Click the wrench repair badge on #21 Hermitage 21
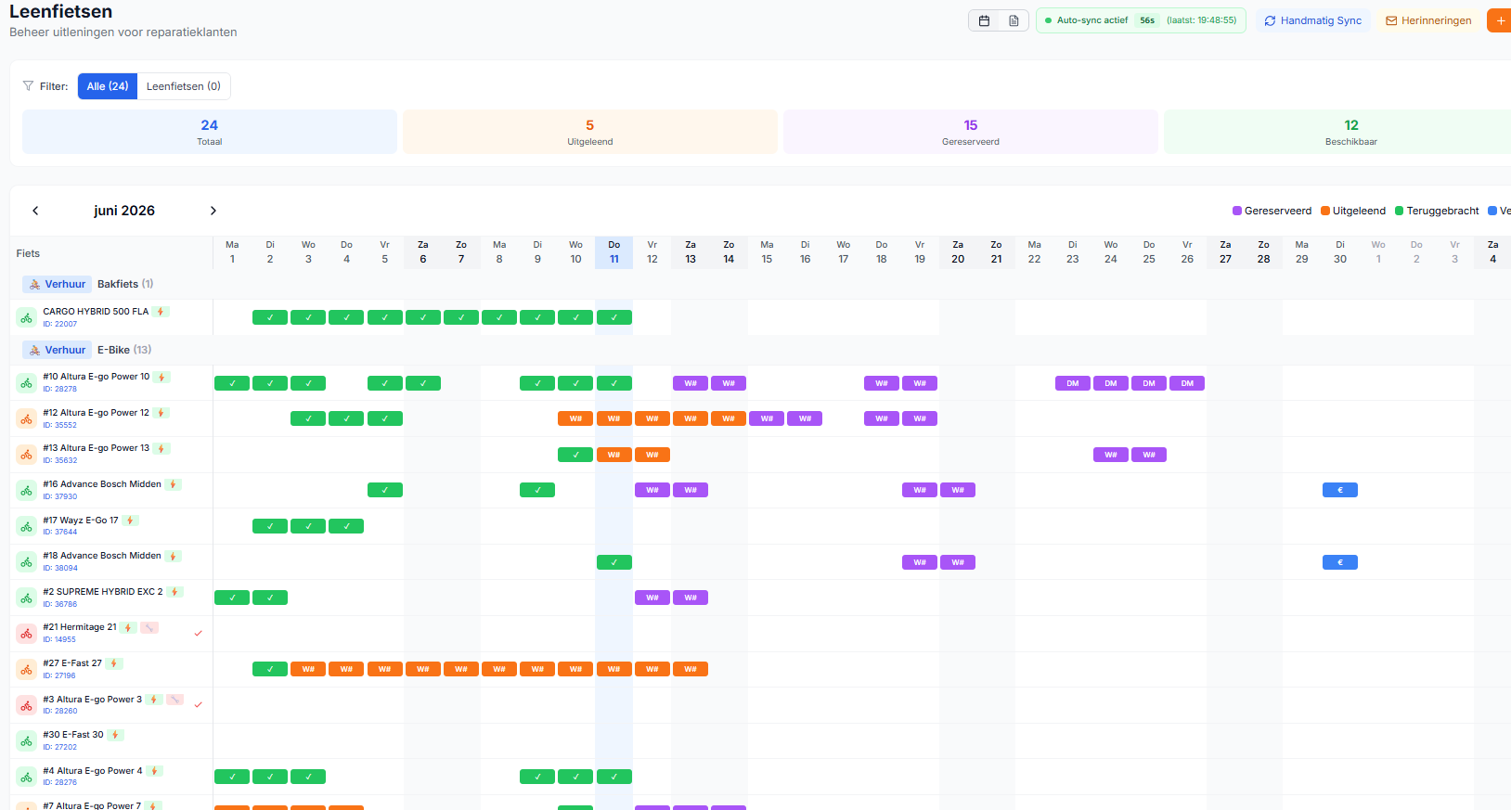The image size is (1511, 810). (149, 627)
